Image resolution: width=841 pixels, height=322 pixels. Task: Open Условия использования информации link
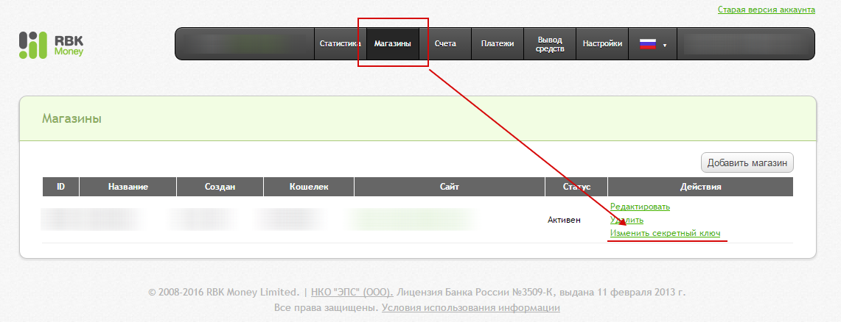(x=470, y=308)
